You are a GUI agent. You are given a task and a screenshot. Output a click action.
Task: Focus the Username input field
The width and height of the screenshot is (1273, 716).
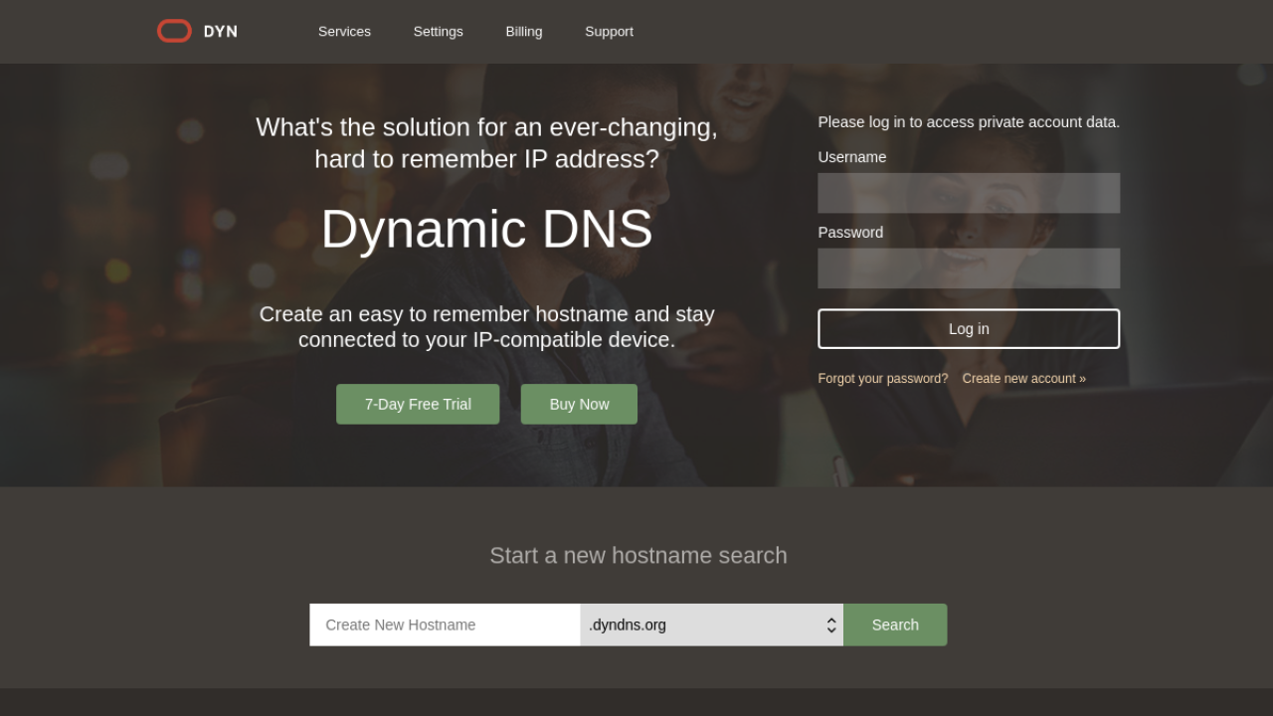coord(969,193)
